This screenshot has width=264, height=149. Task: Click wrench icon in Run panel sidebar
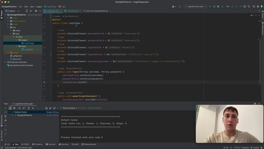click(5, 120)
